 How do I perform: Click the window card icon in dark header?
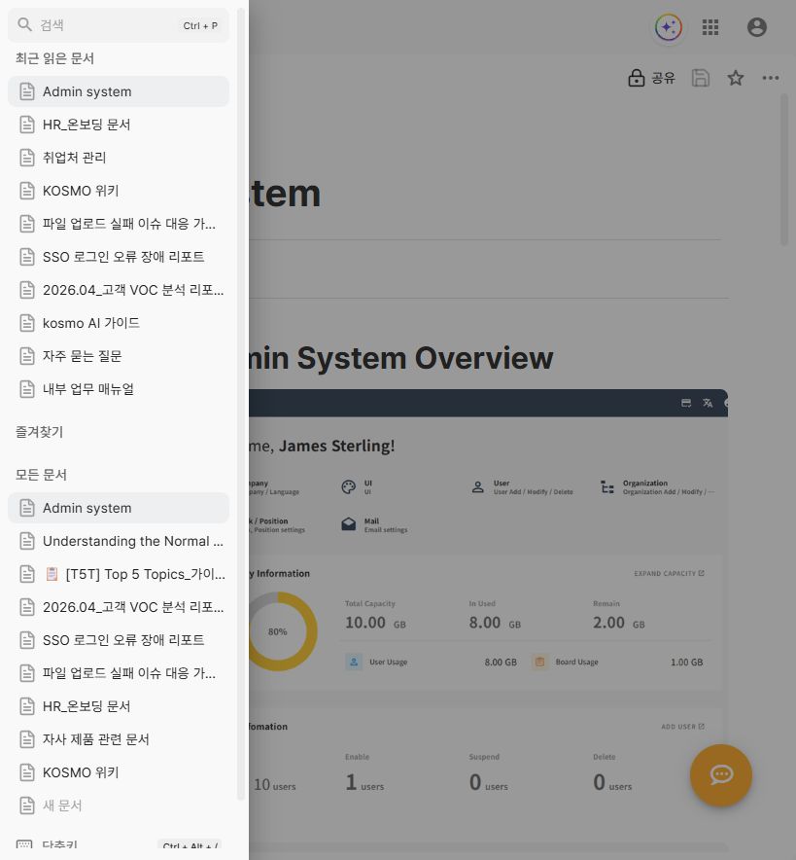[686, 403]
